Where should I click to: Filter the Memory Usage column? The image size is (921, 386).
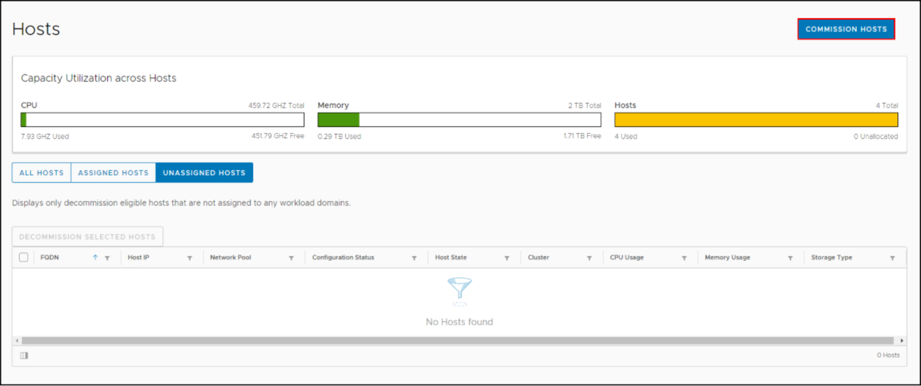[790, 258]
